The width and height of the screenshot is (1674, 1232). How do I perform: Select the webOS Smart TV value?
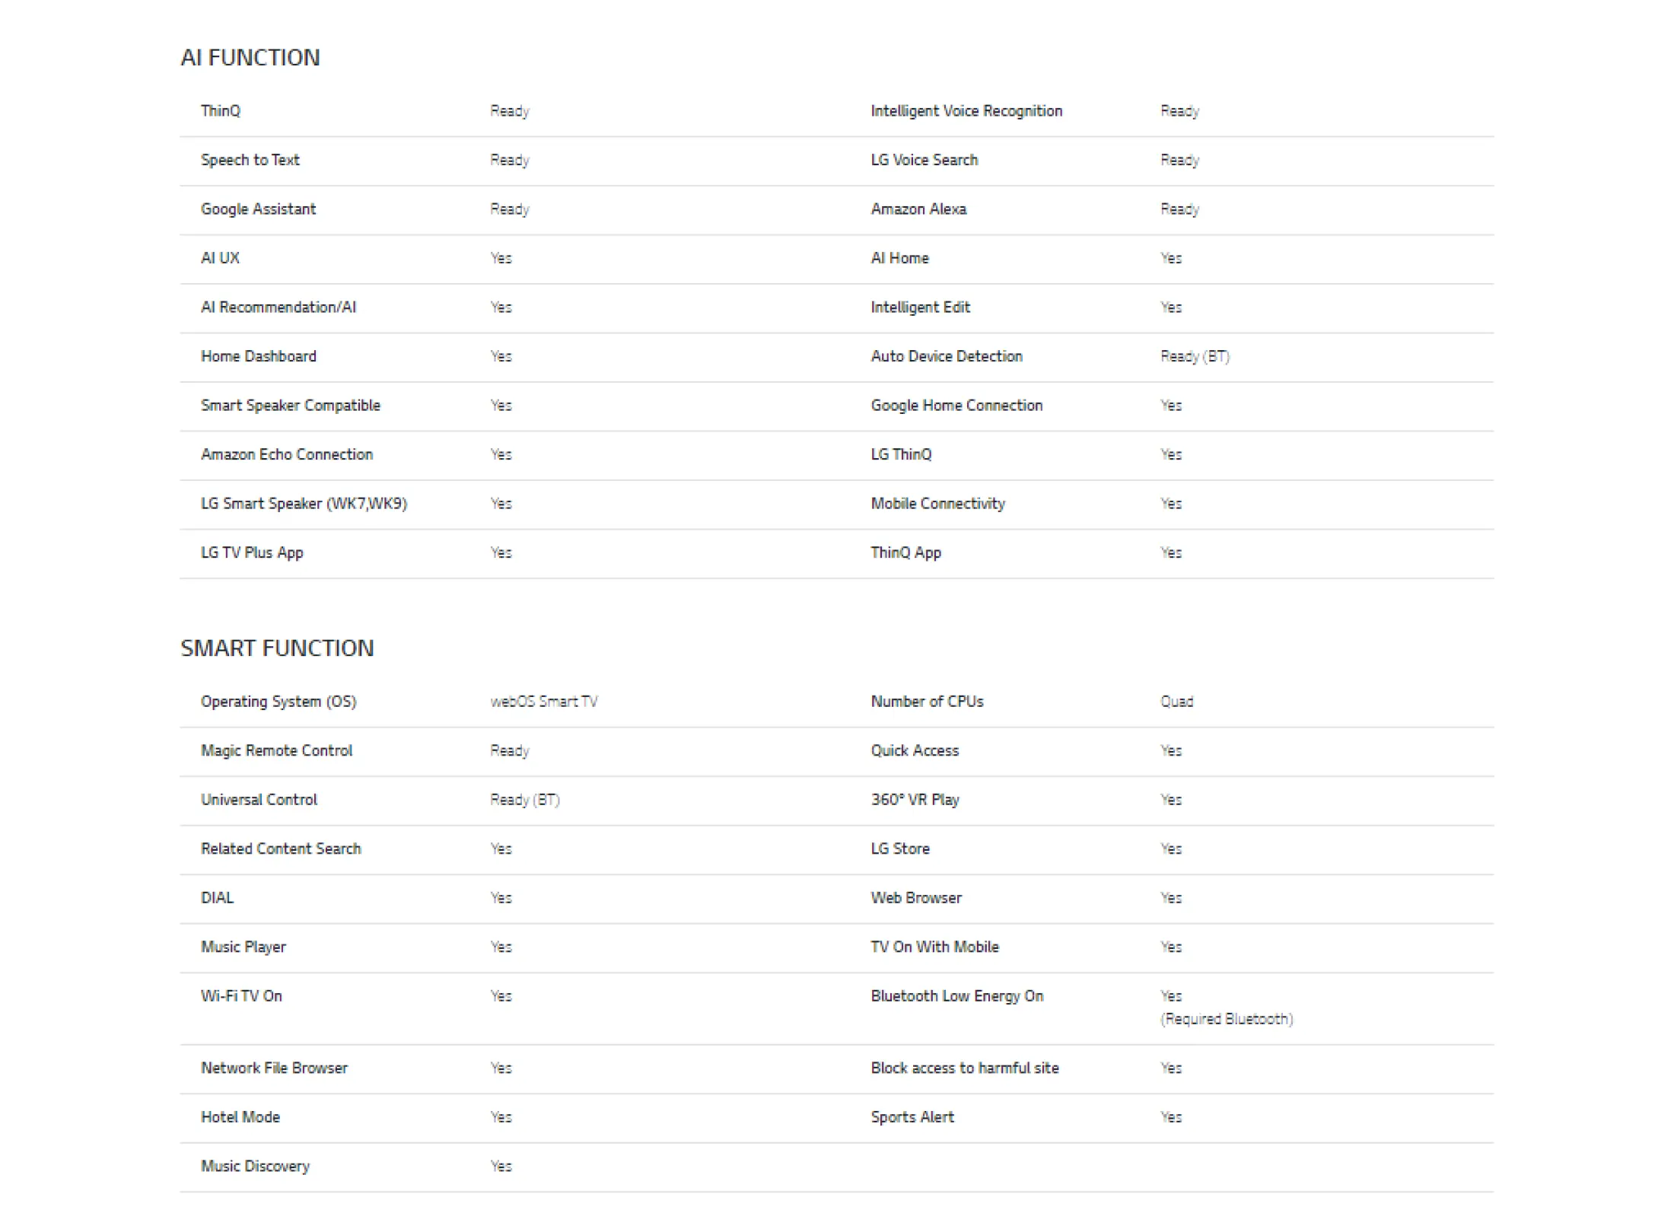click(544, 702)
